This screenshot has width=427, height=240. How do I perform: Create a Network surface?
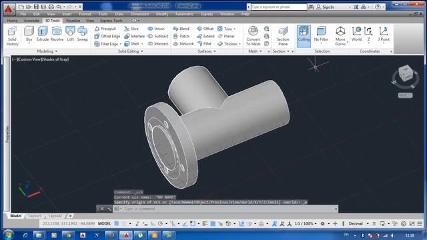pos(183,44)
